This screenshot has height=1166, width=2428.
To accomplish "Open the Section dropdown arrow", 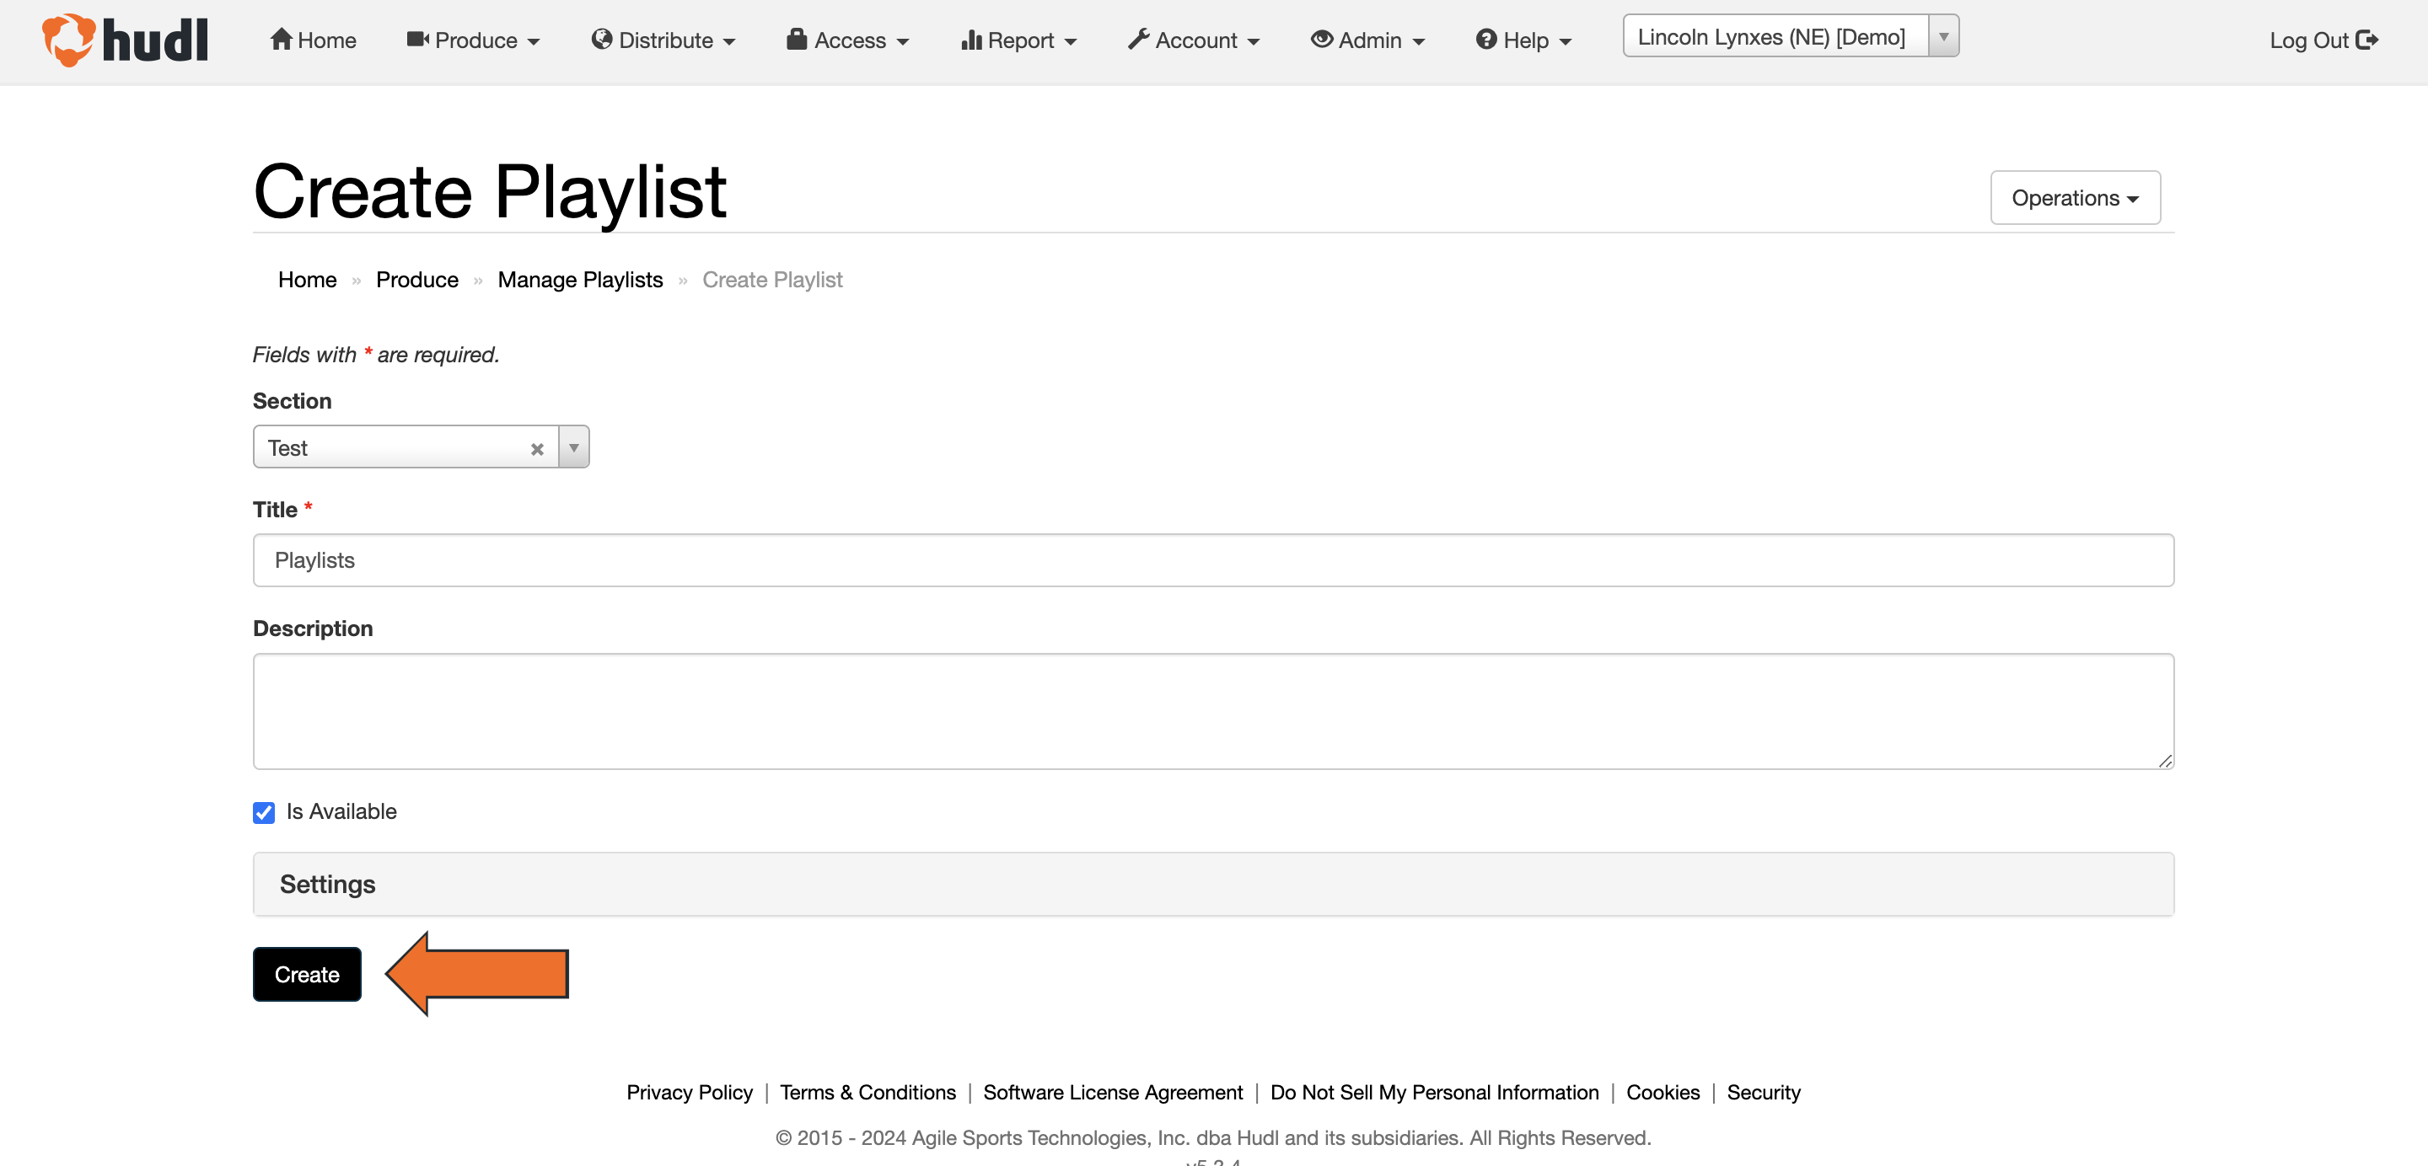I will point(573,447).
